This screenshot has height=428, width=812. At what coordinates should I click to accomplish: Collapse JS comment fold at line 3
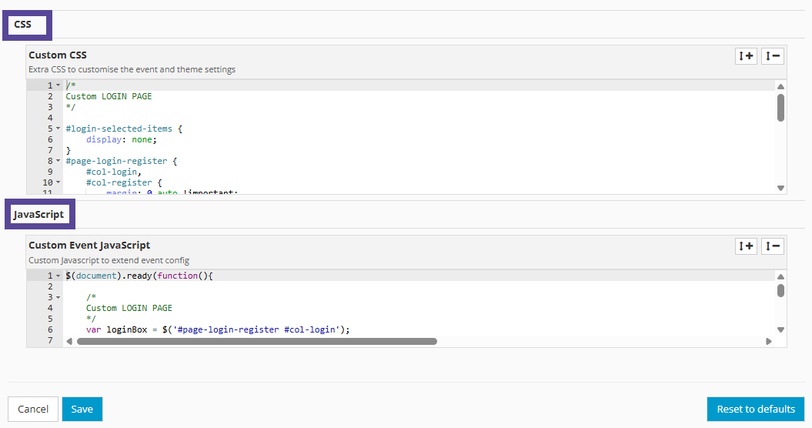[58, 297]
